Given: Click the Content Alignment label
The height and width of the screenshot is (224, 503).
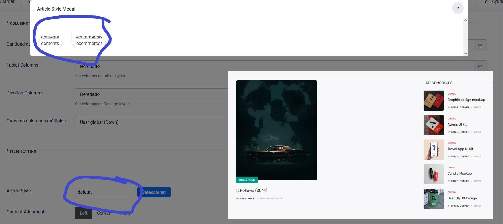Looking at the screenshot, I should pos(25,212).
